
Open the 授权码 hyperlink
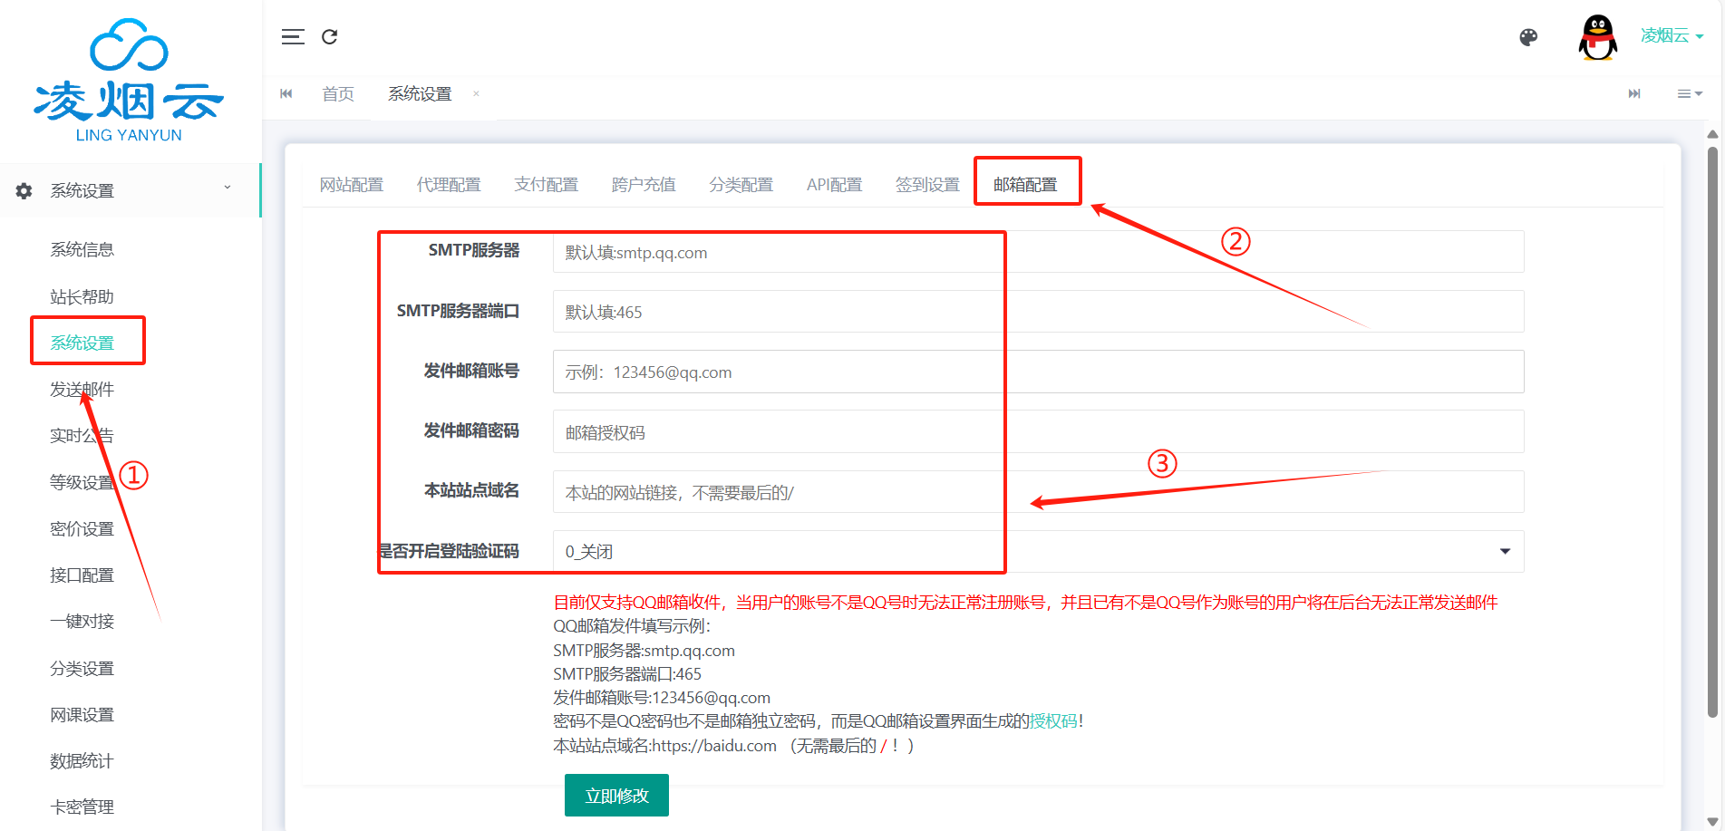(1053, 721)
